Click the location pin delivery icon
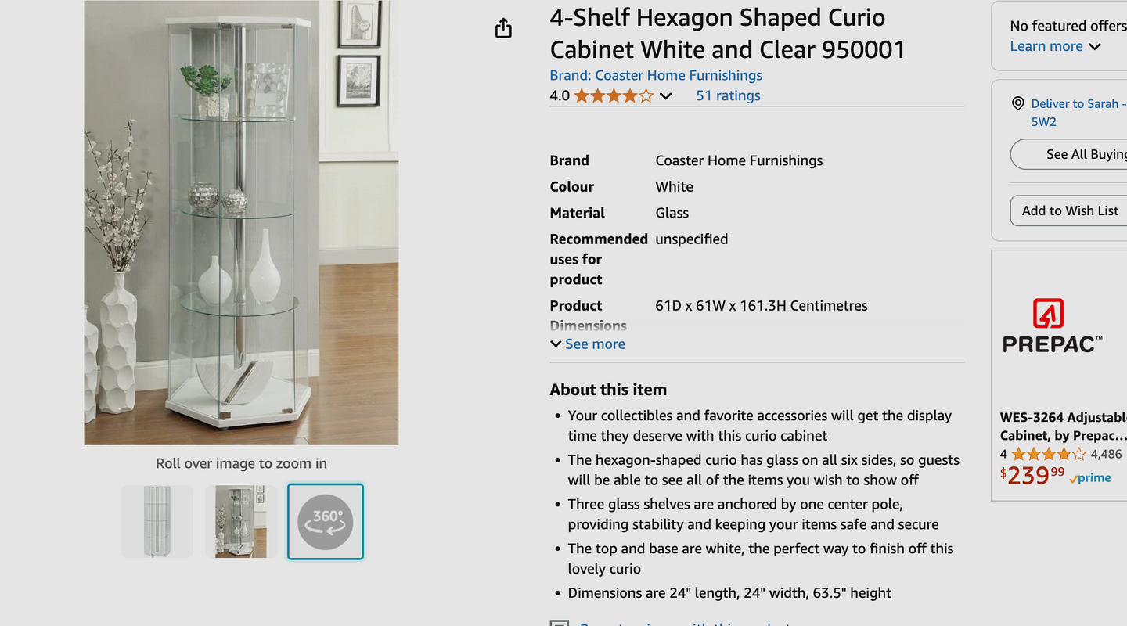1127x626 pixels. pos(1017,103)
